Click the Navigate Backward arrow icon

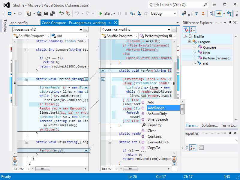pos(9,13)
